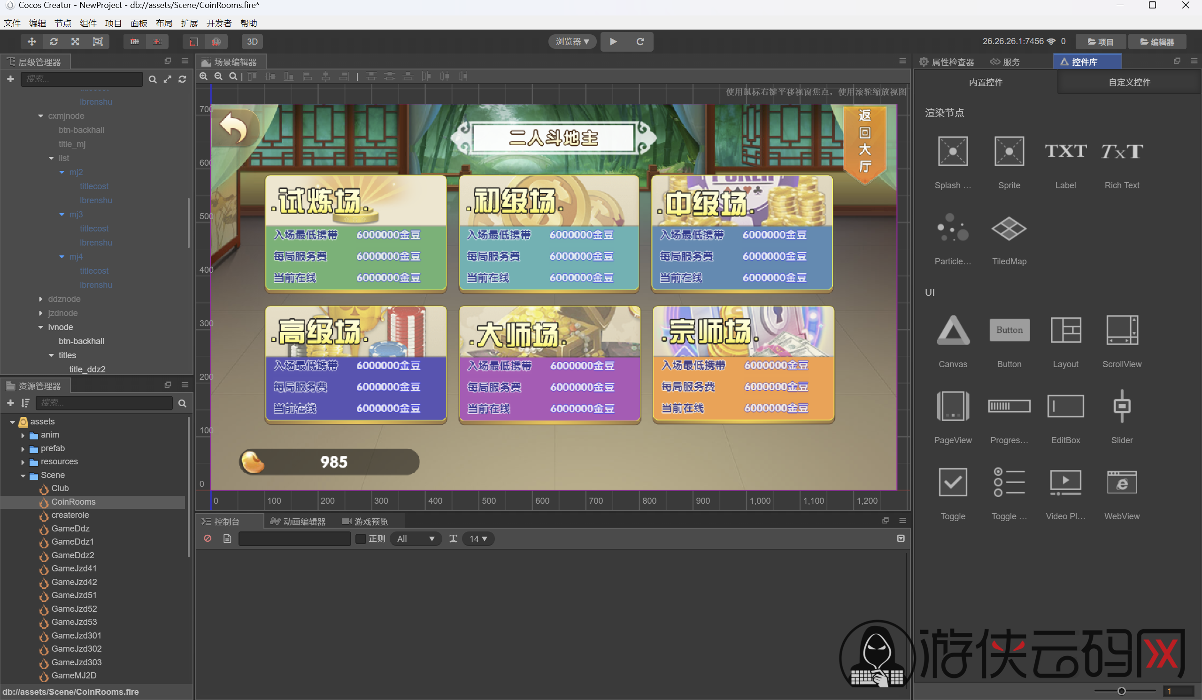
Task: Expand the jzdnode tree node
Action: point(40,313)
